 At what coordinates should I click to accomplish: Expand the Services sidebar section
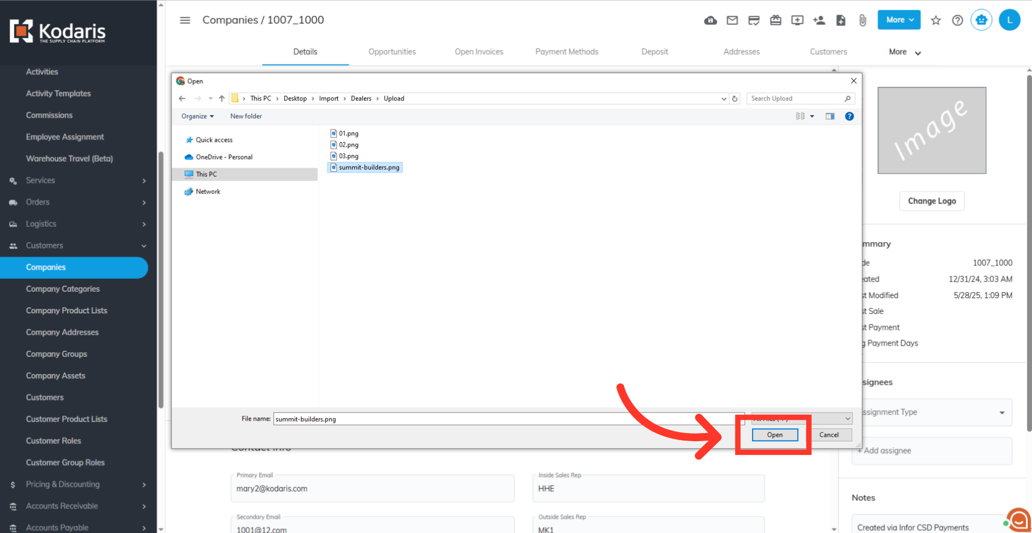(78, 181)
